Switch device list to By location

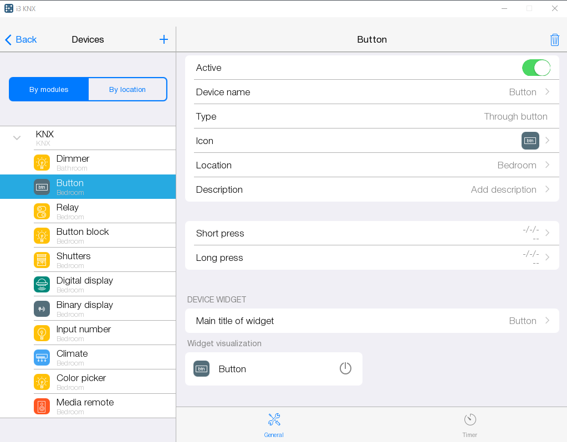click(127, 90)
